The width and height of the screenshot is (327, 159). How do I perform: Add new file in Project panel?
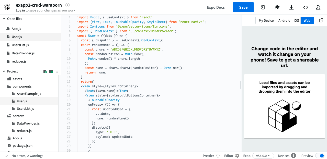[45, 71]
